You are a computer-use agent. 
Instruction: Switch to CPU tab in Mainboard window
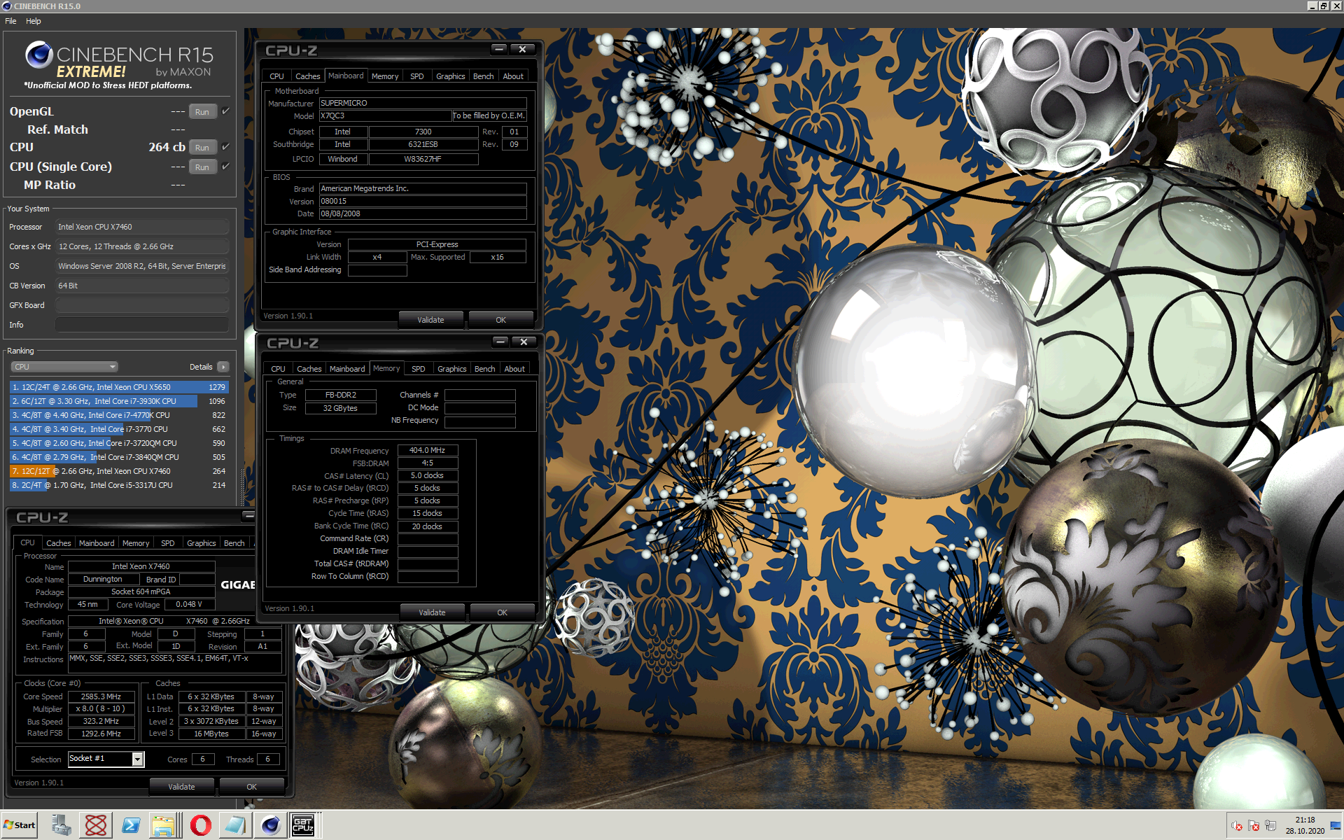[x=276, y=76]
